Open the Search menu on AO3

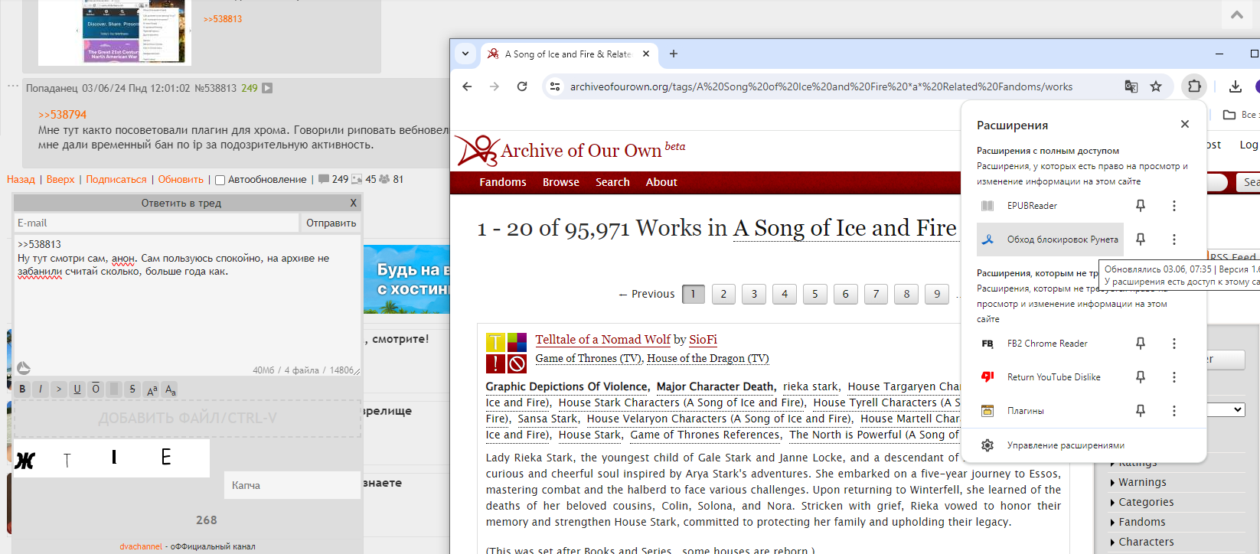pyautogui.click(x=612, y=182)
